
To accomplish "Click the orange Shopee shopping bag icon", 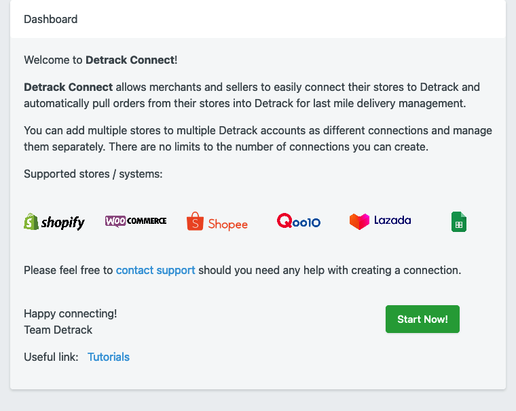I will pos(195,221).
